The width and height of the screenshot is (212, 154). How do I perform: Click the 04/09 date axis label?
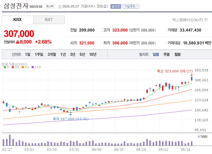[x=96, y=149]
